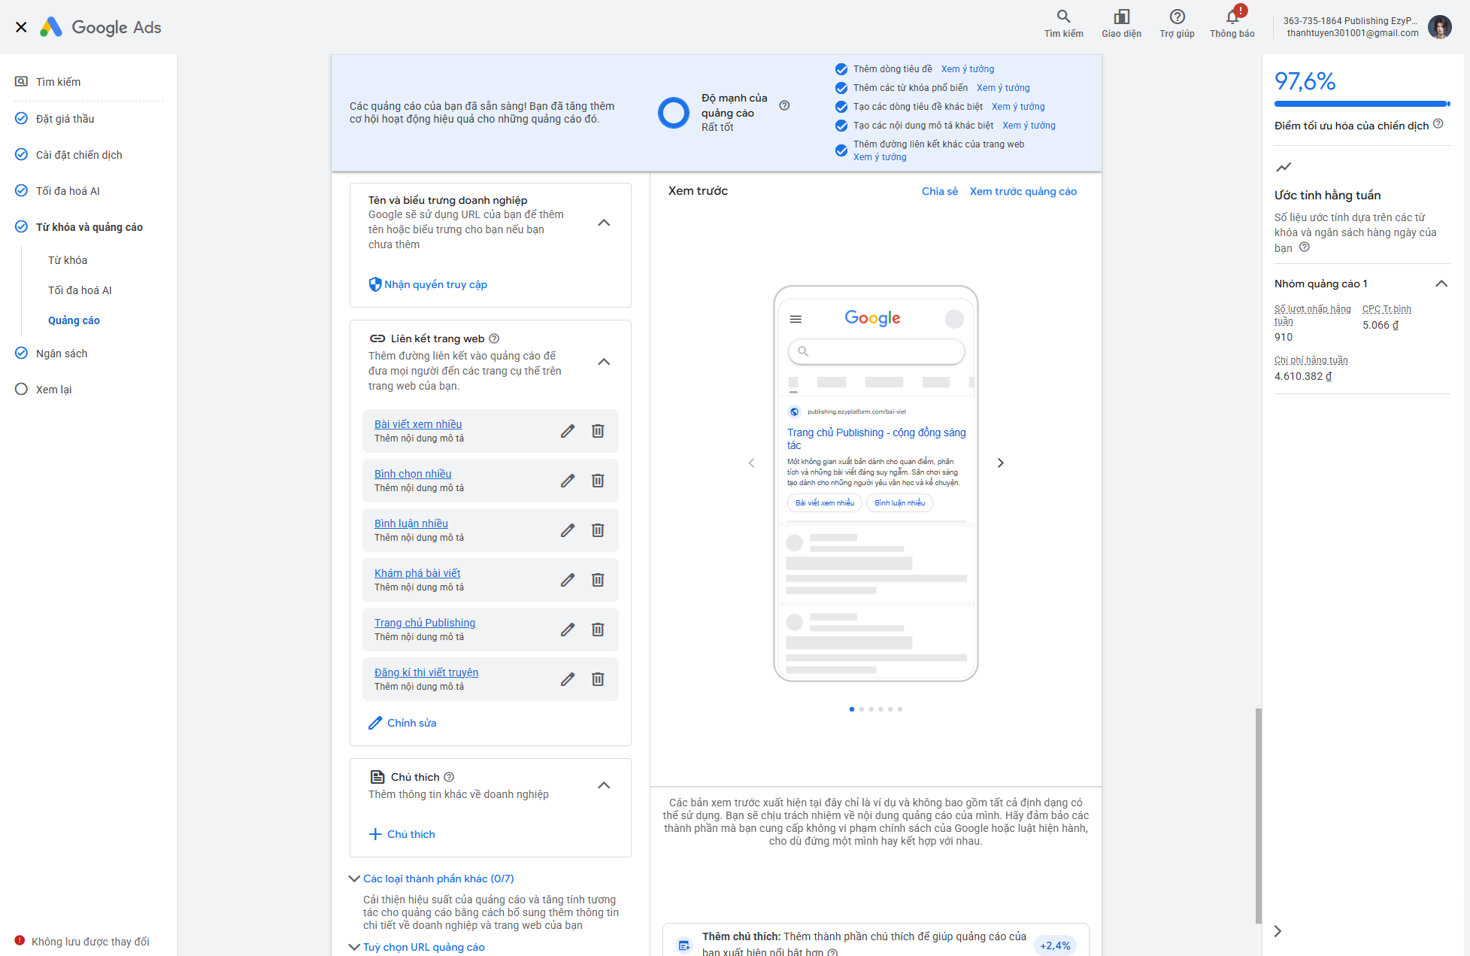Collapse the Chú thích section

pos(604,785)
